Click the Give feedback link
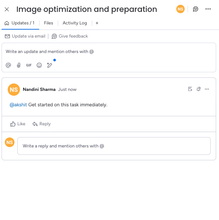219x220 pixels. tap(70, 36)
